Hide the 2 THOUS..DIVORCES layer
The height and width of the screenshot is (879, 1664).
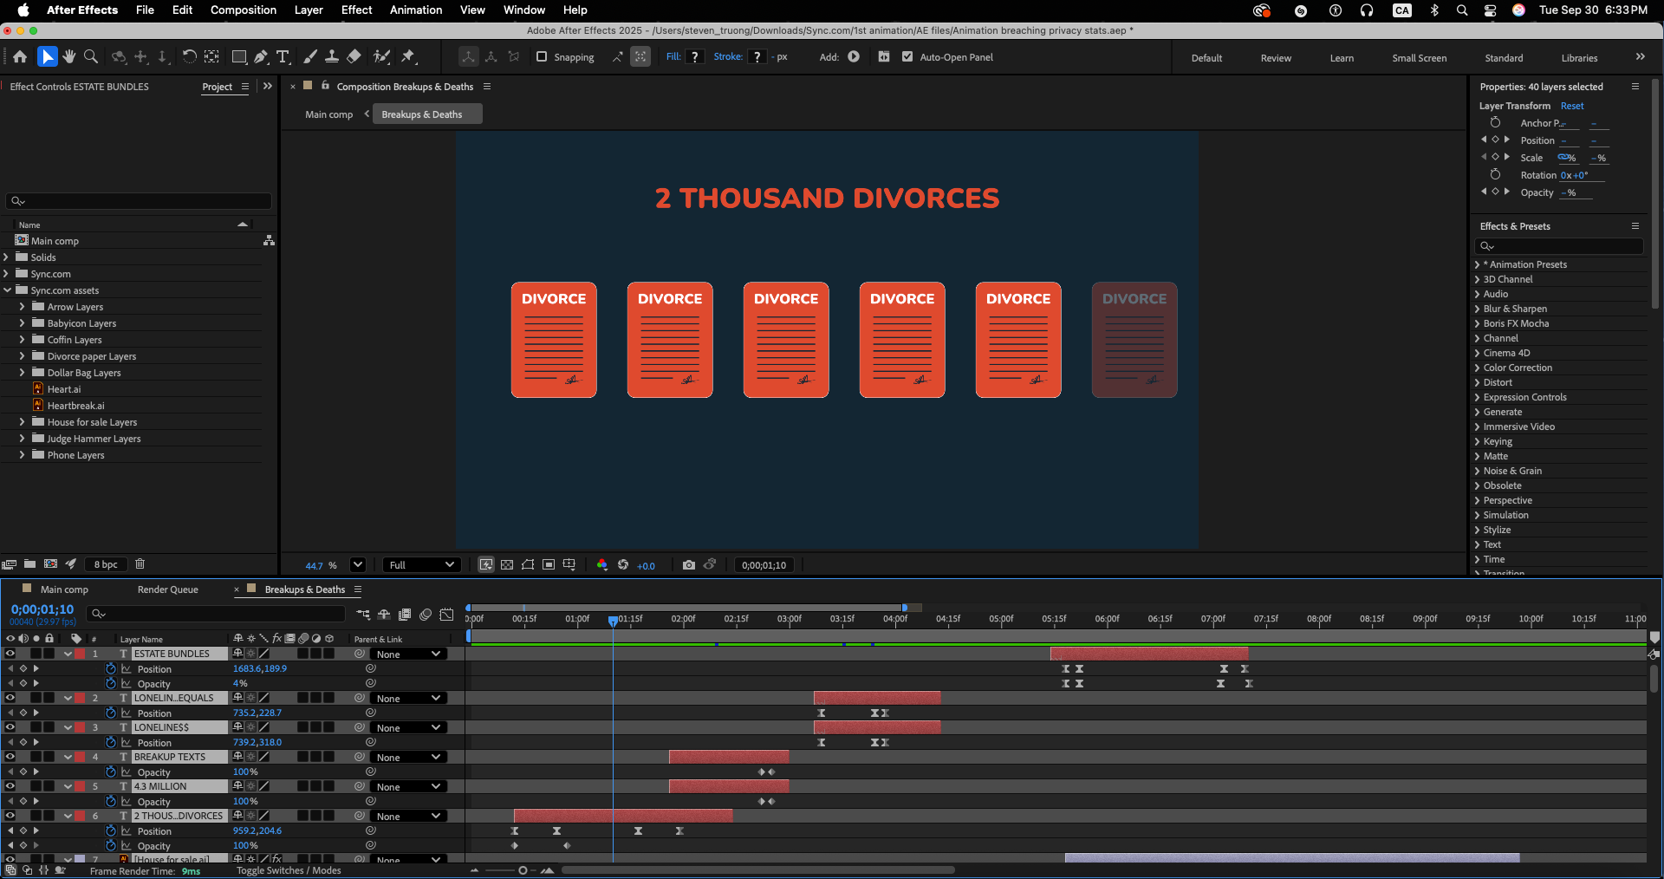10,816
